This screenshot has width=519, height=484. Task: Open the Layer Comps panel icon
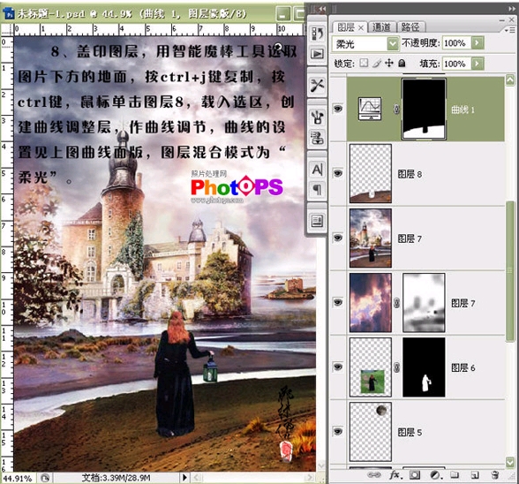coord(317,222)
